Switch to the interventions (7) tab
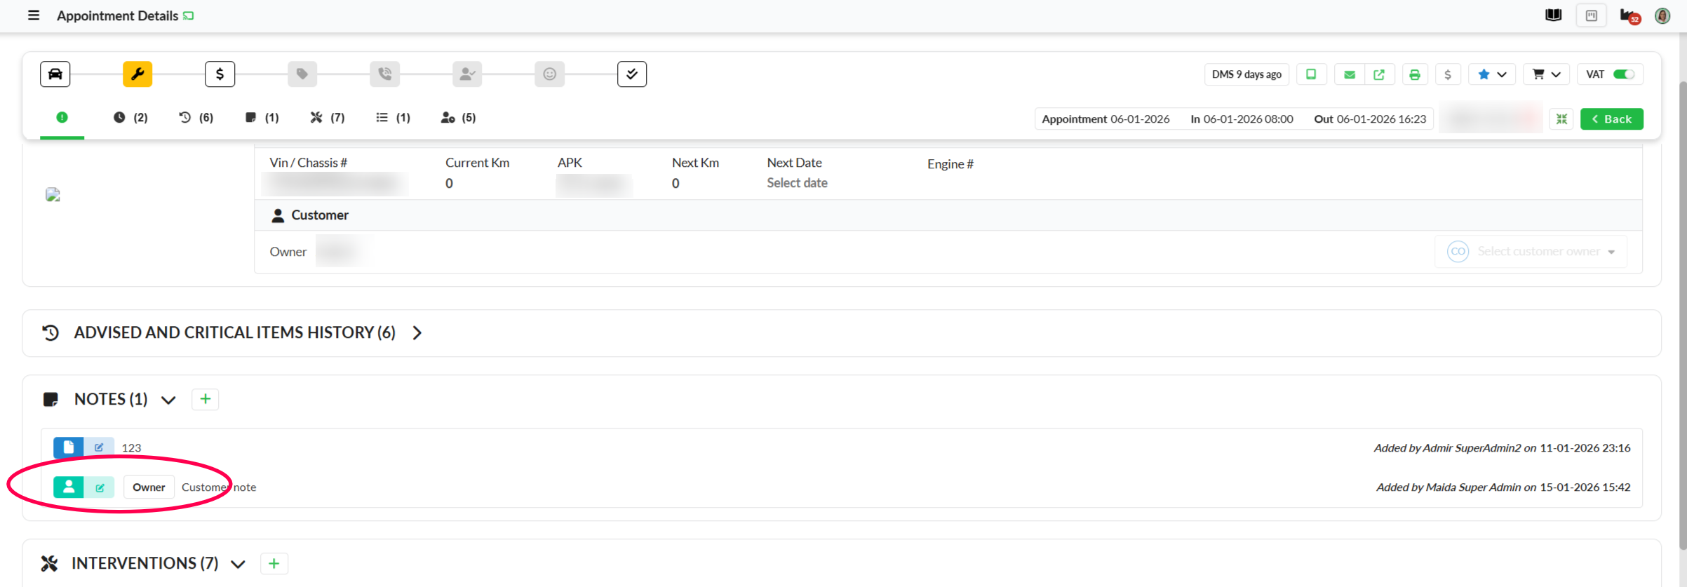 (x=328, y=118)
